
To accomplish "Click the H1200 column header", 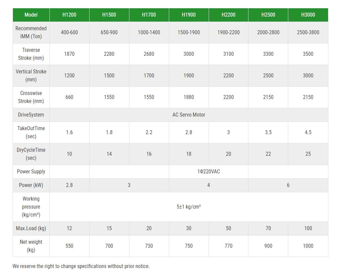I will (69, 15).
